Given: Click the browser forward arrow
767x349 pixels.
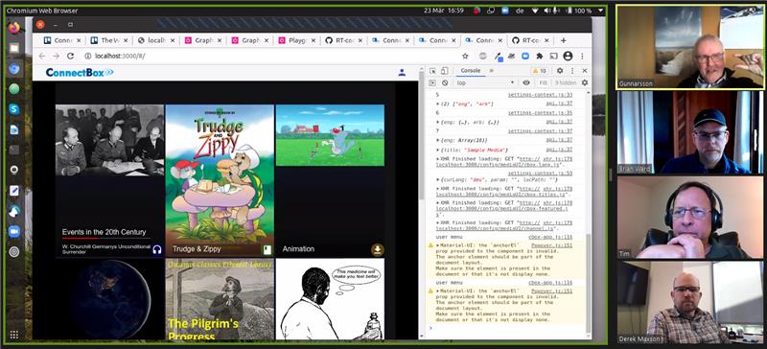Looking at the screenshot, I should click(56, 57).
